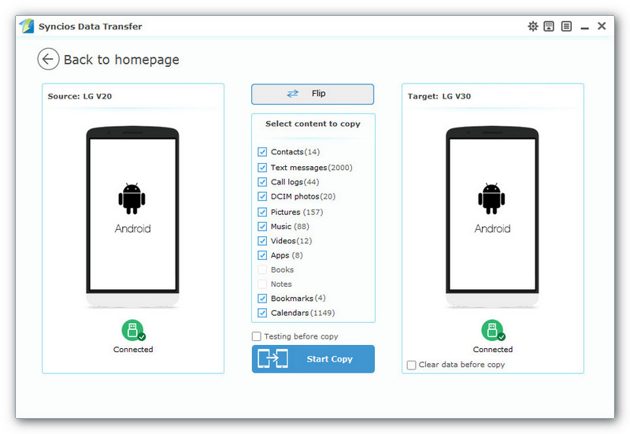Viewport: 630px width, 434px height.
Task: Click the 'Target: LG V30' label
Action: pyautogui.click(x=439, y=96)
